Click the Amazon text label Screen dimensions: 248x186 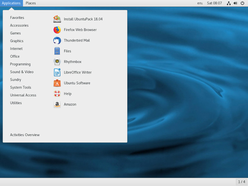tap(70, 104)
